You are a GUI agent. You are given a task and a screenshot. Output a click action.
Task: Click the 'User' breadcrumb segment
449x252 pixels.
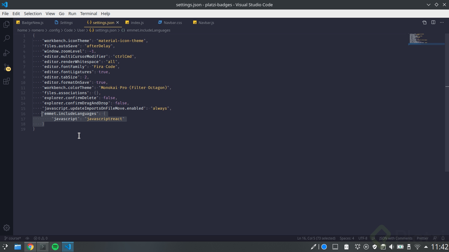point(81,30)
